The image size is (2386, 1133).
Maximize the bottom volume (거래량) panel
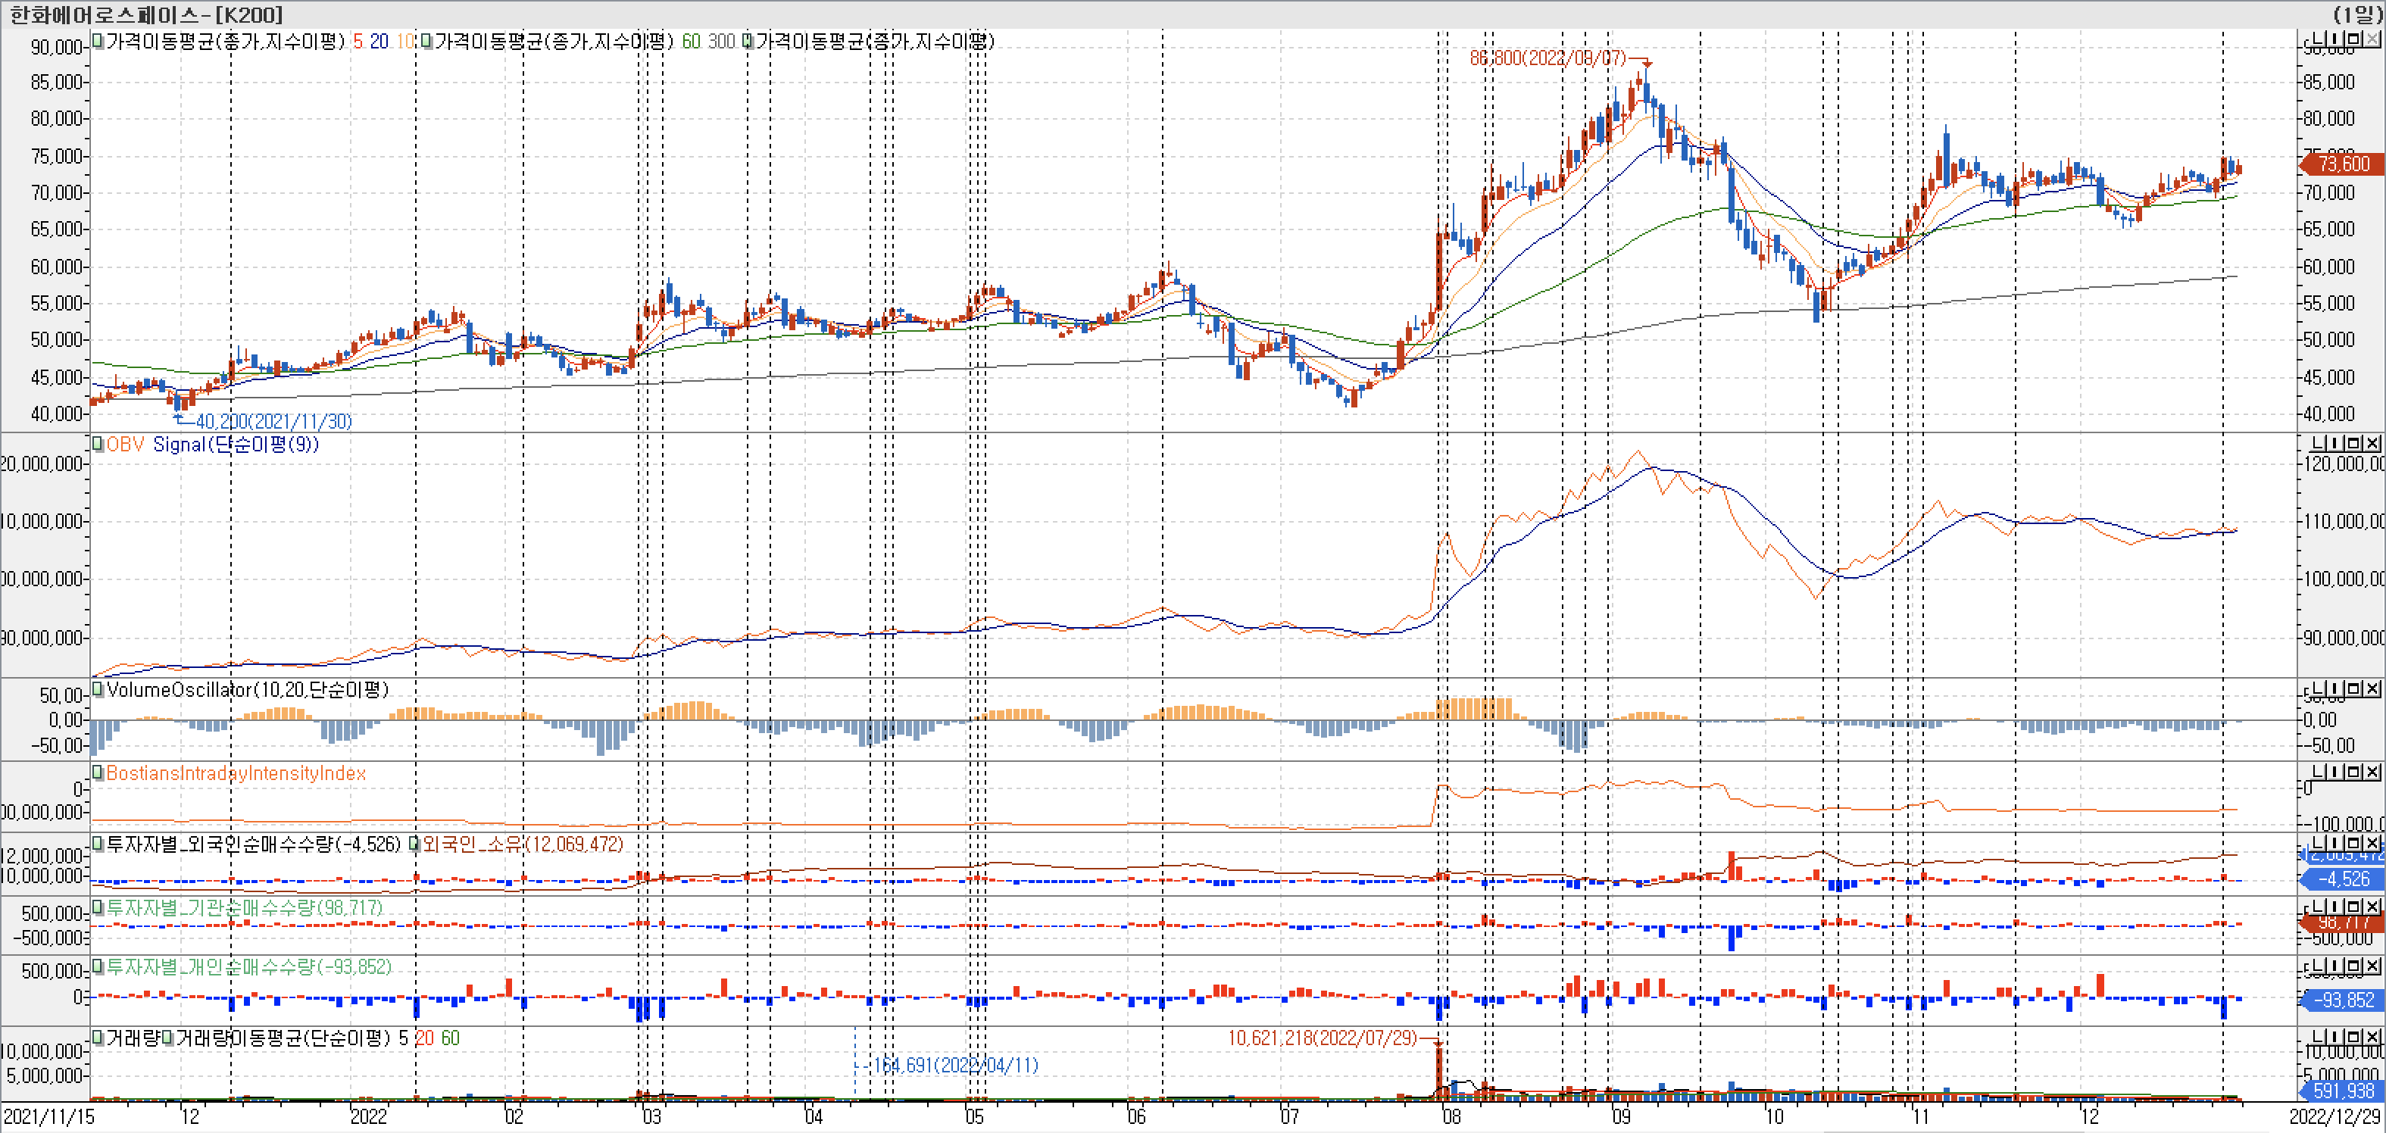(x=2353, y=1038)
